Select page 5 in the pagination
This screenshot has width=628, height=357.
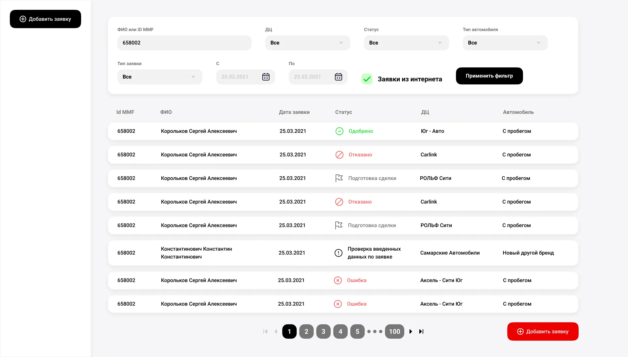(358, 331)
